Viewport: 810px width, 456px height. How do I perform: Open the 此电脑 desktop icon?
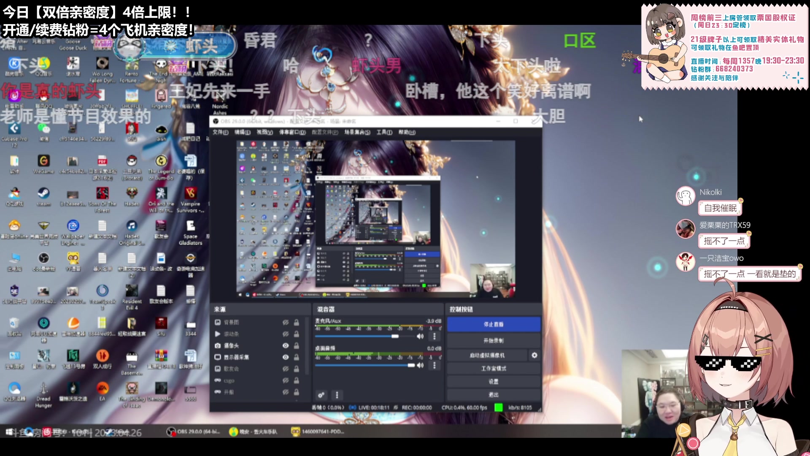click(14, 261)
